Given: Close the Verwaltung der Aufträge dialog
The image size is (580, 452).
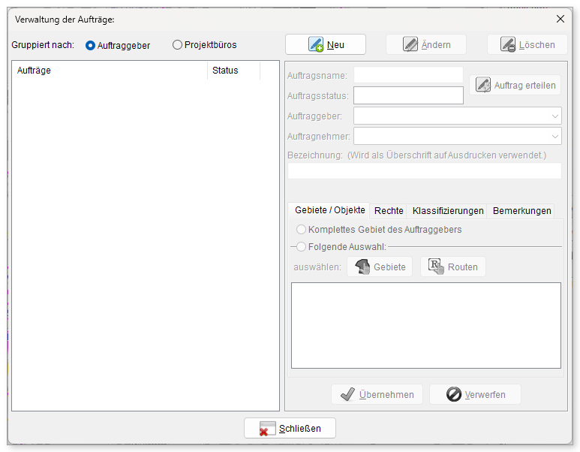Looking at the screenshot, I should coord(560,19).
